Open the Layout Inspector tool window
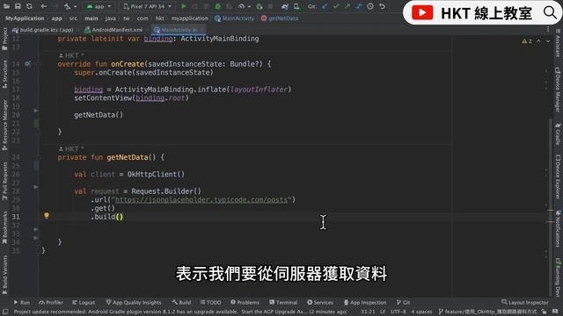563x316 pixels. click(525, 302)
